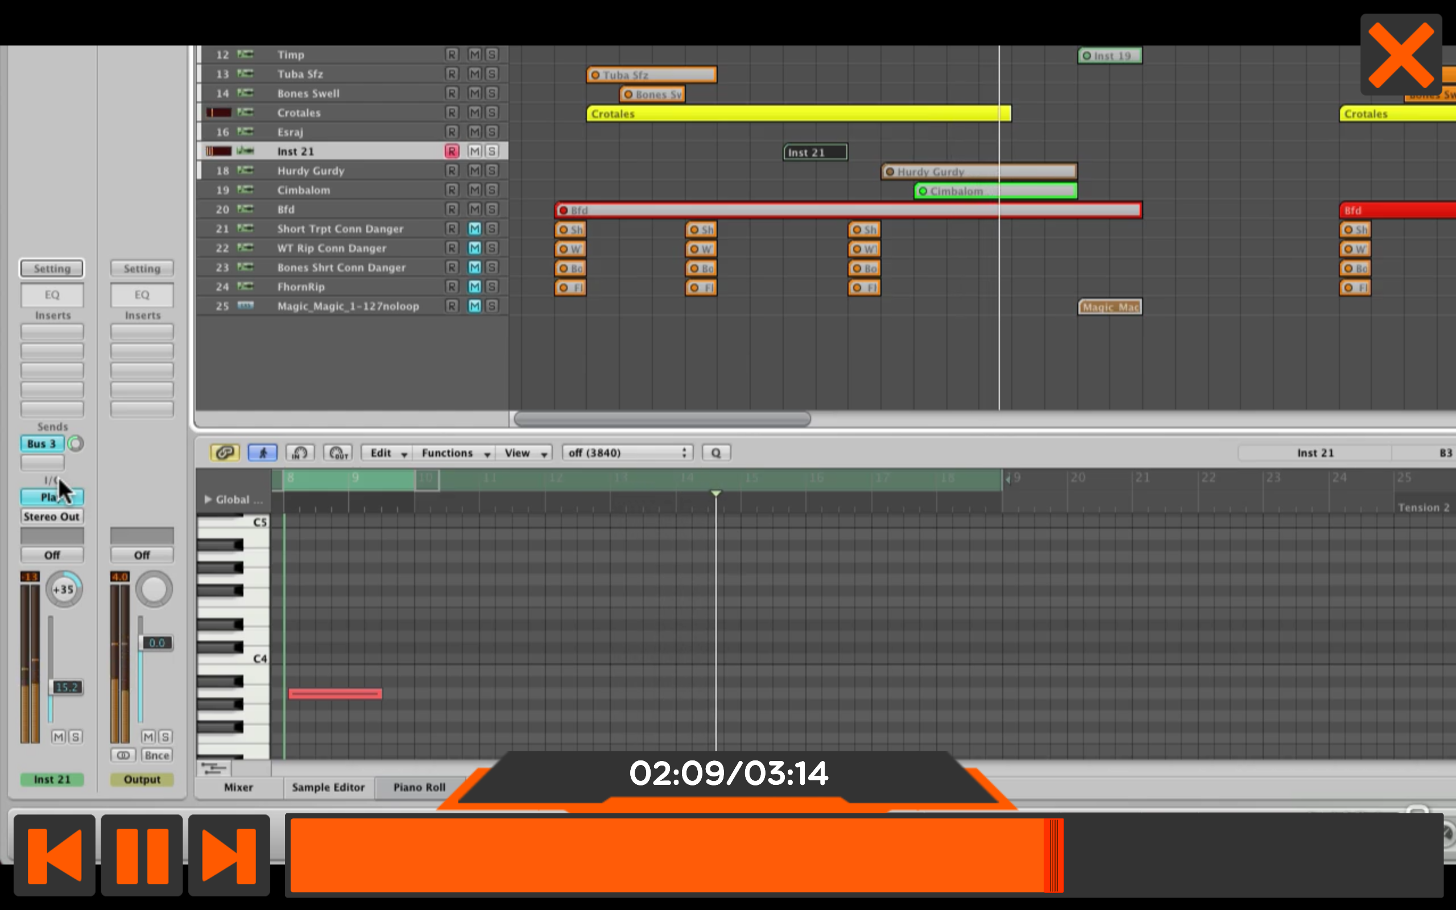Disable record arm on Inst 21 track
Screen dimensions: 1456x910
pyautogui.click(x=452, y=151)
